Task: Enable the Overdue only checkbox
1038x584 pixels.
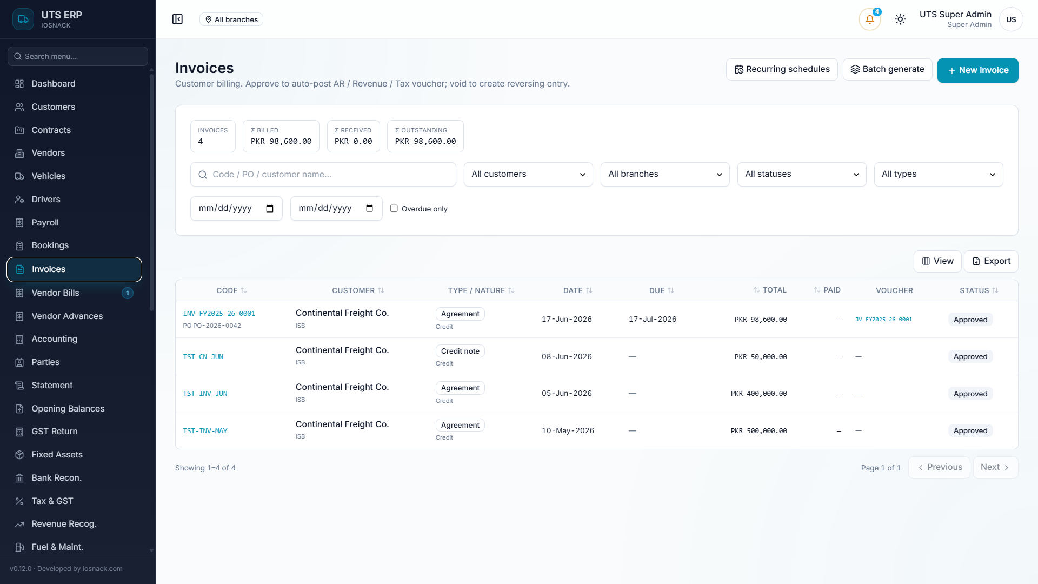Action: click(x=394, y=209)
